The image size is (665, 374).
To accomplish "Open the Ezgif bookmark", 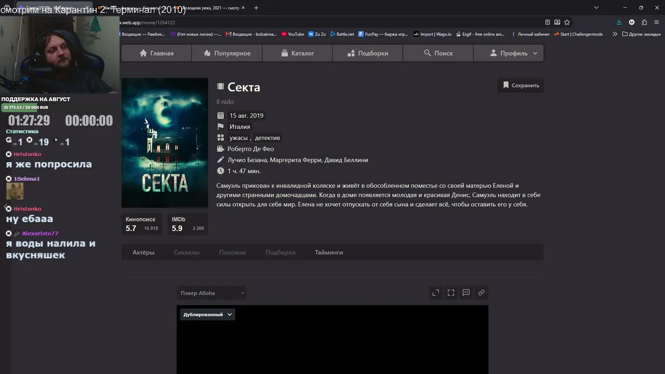I will click(480, 34).
